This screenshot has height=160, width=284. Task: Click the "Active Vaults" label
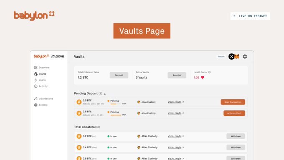pos(142,72)
